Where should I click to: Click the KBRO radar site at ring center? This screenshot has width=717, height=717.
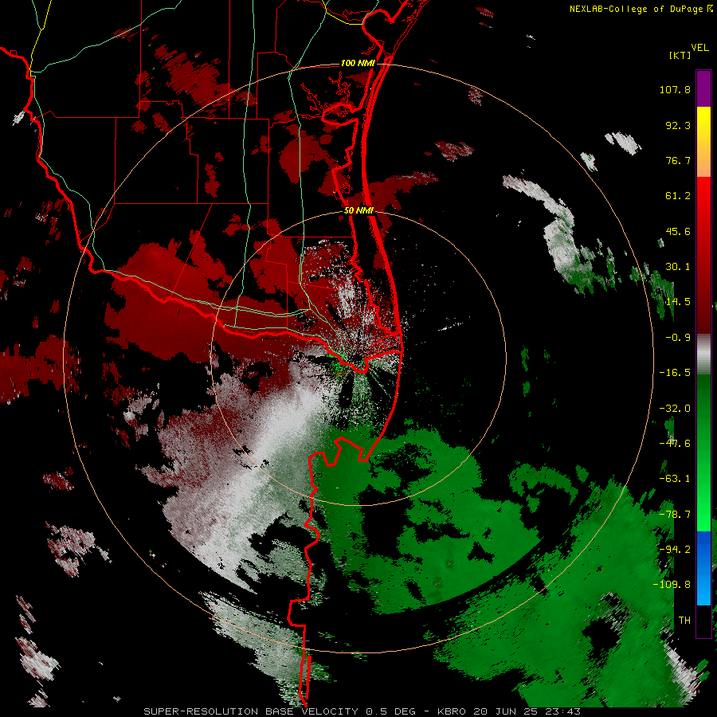click(358, 358)
